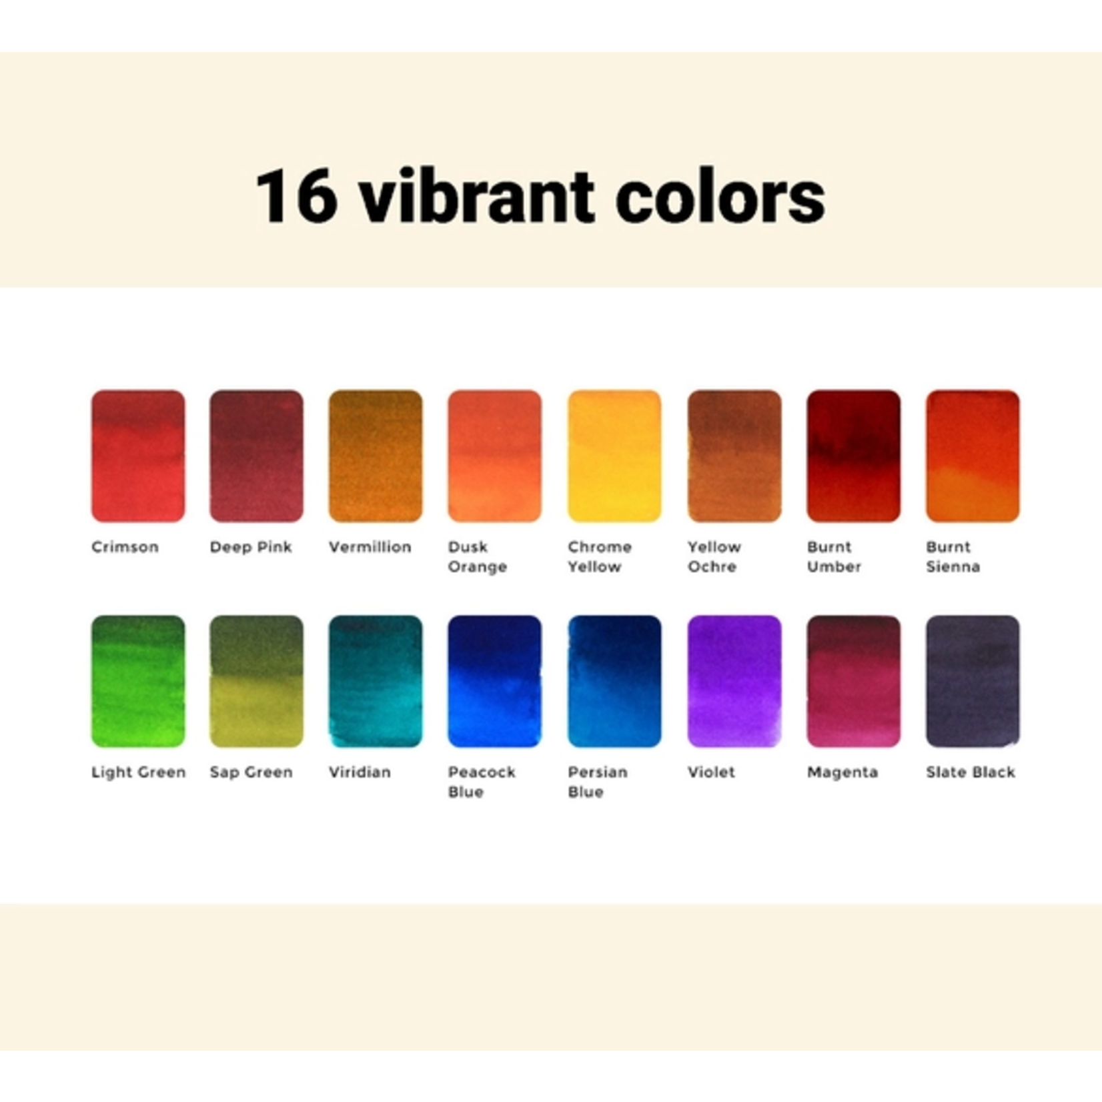Select the Yellow Ochre swatch

tap(734, 456)
